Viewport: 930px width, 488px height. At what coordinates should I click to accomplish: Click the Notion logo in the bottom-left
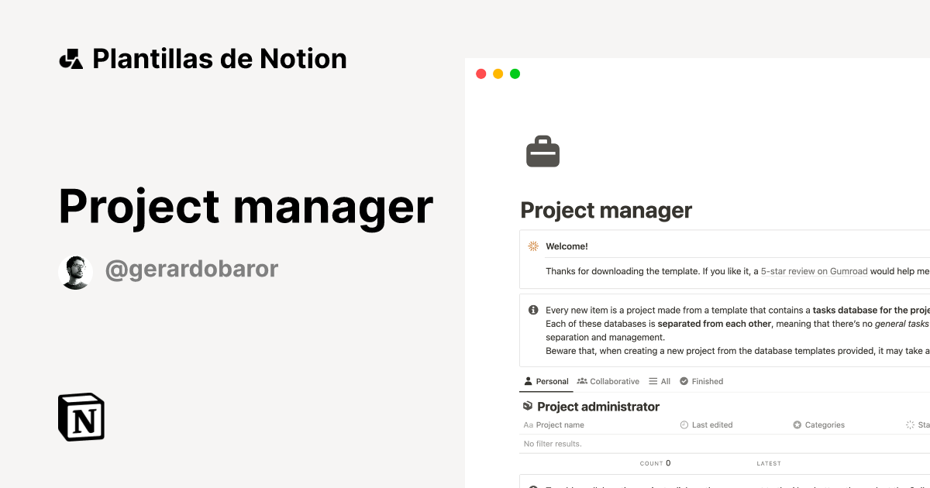coord(81,417)
